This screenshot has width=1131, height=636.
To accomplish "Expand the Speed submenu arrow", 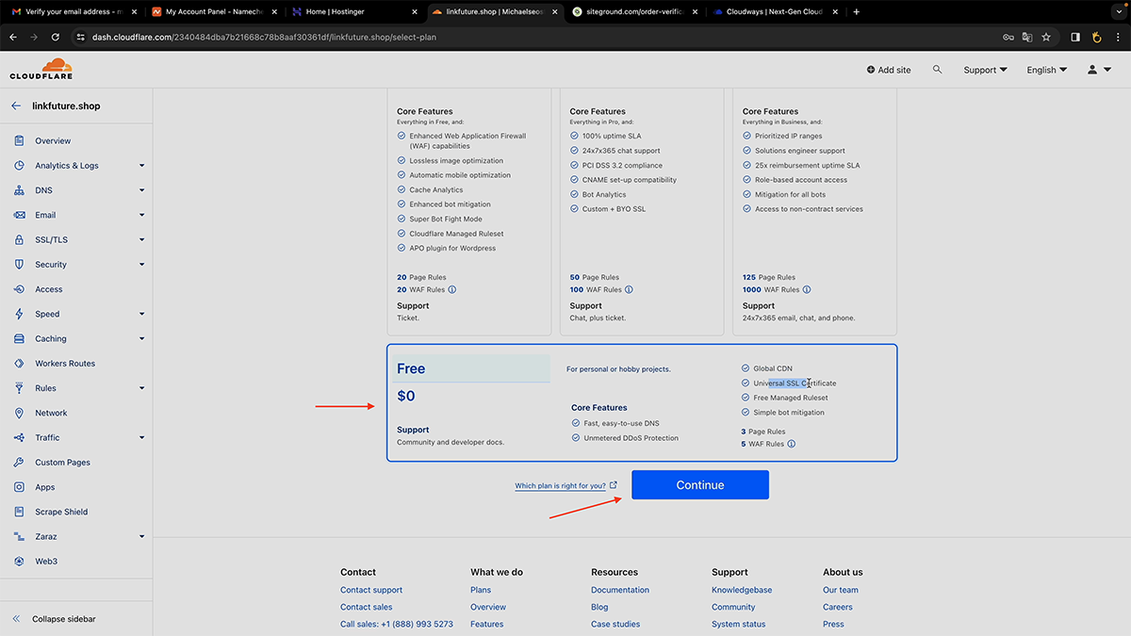I will click(141, 314).
